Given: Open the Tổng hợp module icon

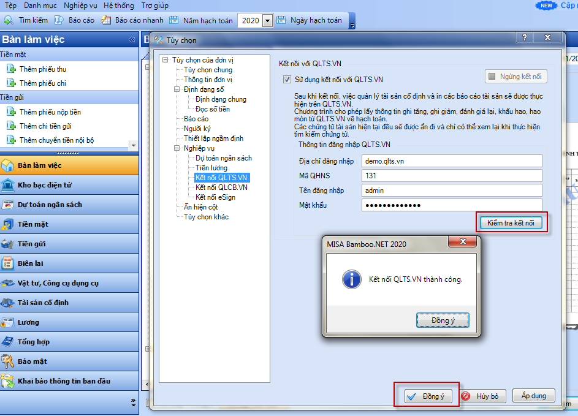Looking at the screenshot, I should pos(7,342).
